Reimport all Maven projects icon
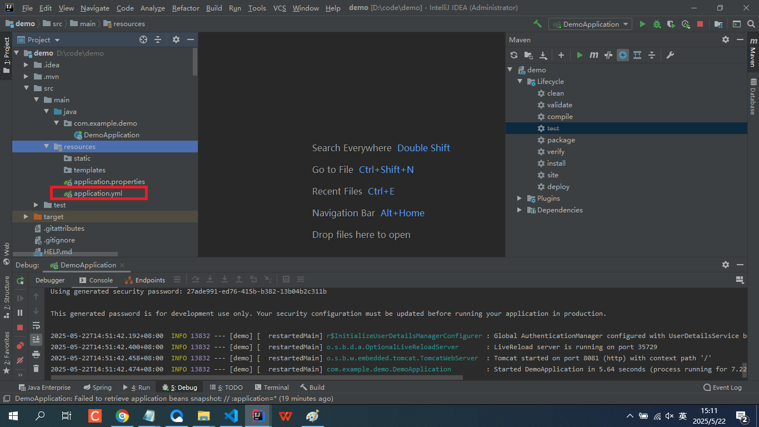Viewport: 759px width, 427px height. tap(514, 55)
